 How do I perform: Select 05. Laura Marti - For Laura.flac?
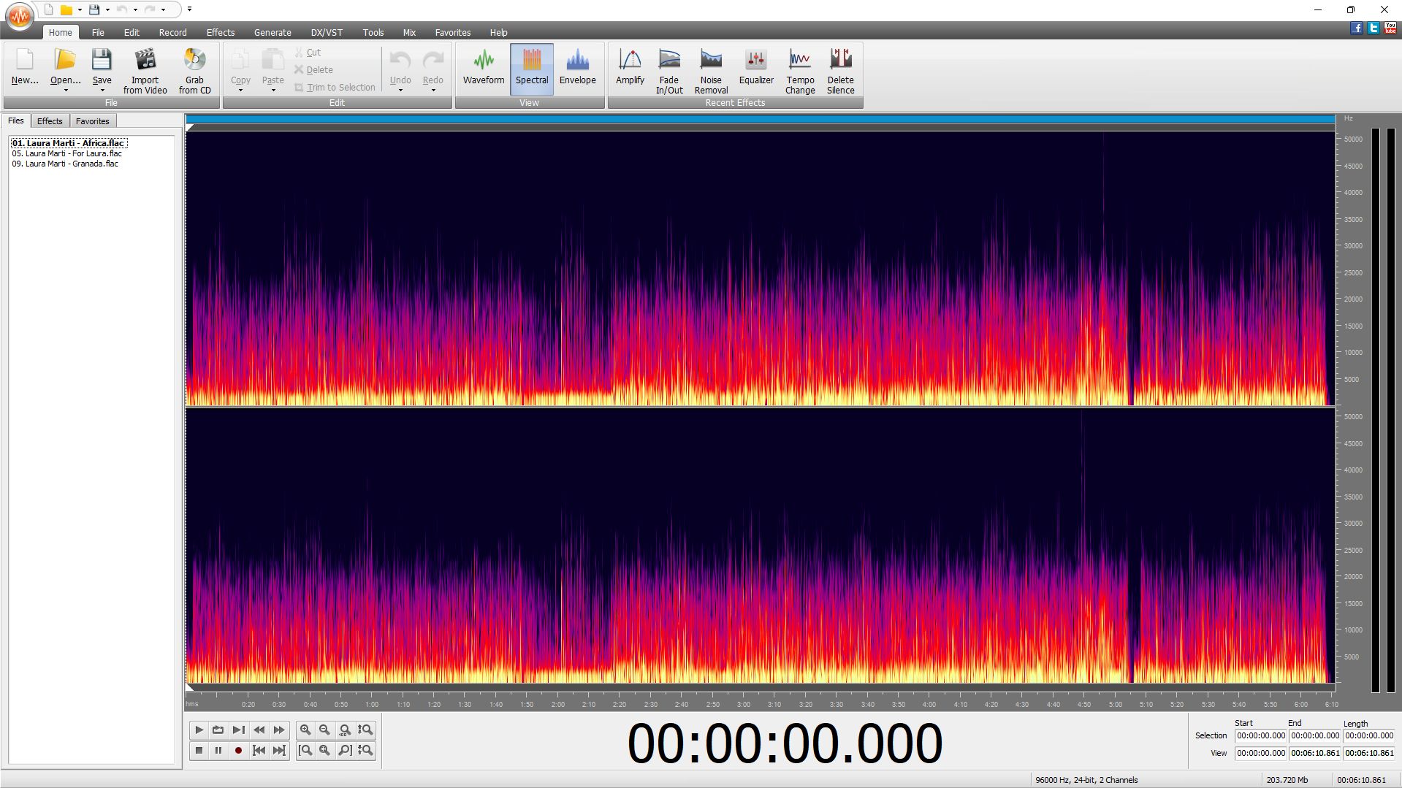tap(66, 153)
